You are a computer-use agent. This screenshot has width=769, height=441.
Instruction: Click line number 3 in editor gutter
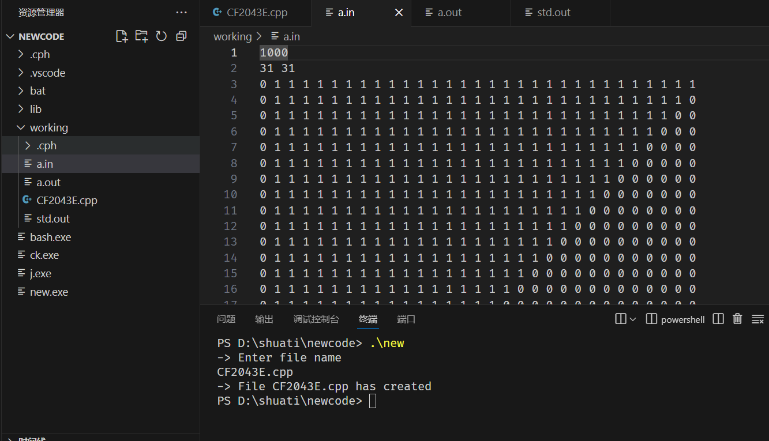[234, 84]
